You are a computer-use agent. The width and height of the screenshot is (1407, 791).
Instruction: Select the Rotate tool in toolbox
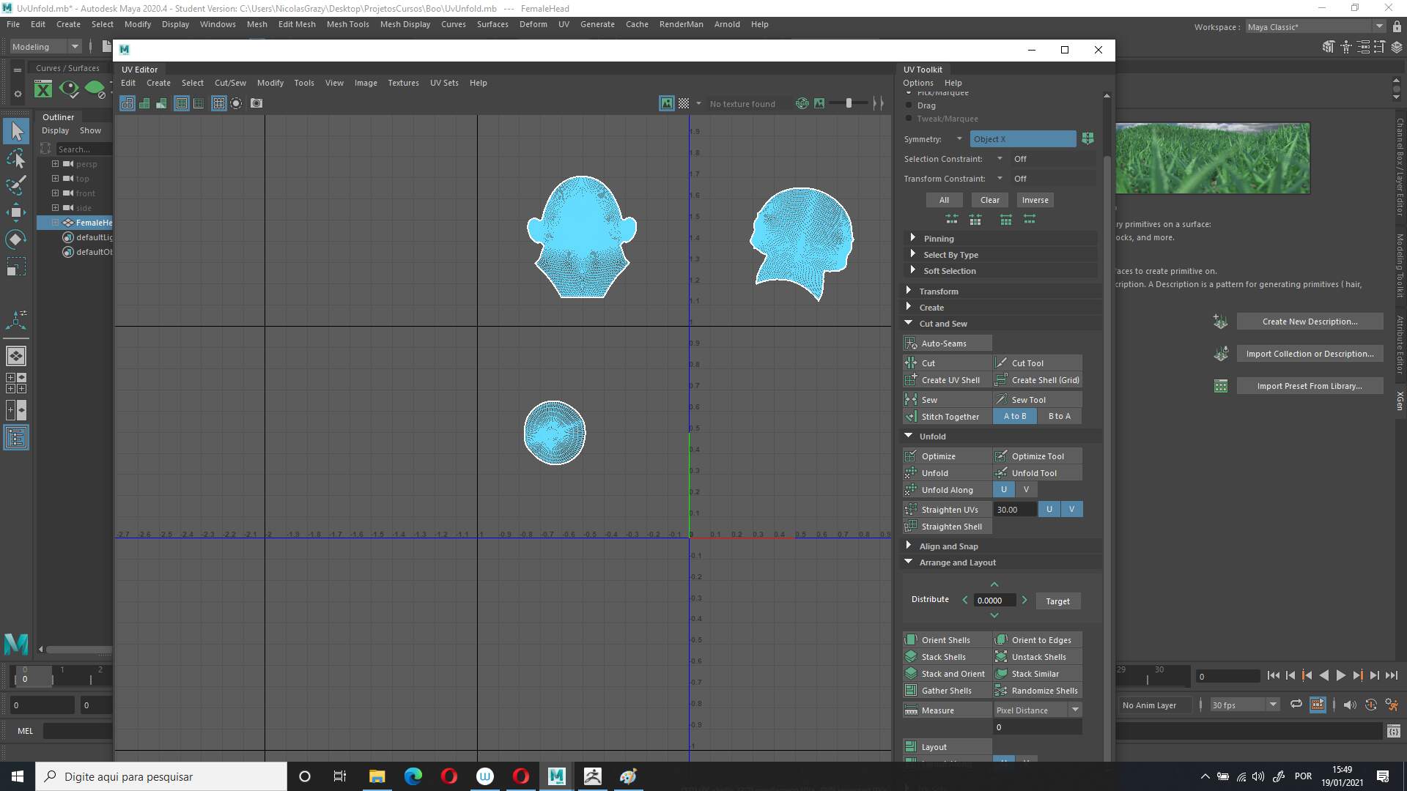(16, 239)
